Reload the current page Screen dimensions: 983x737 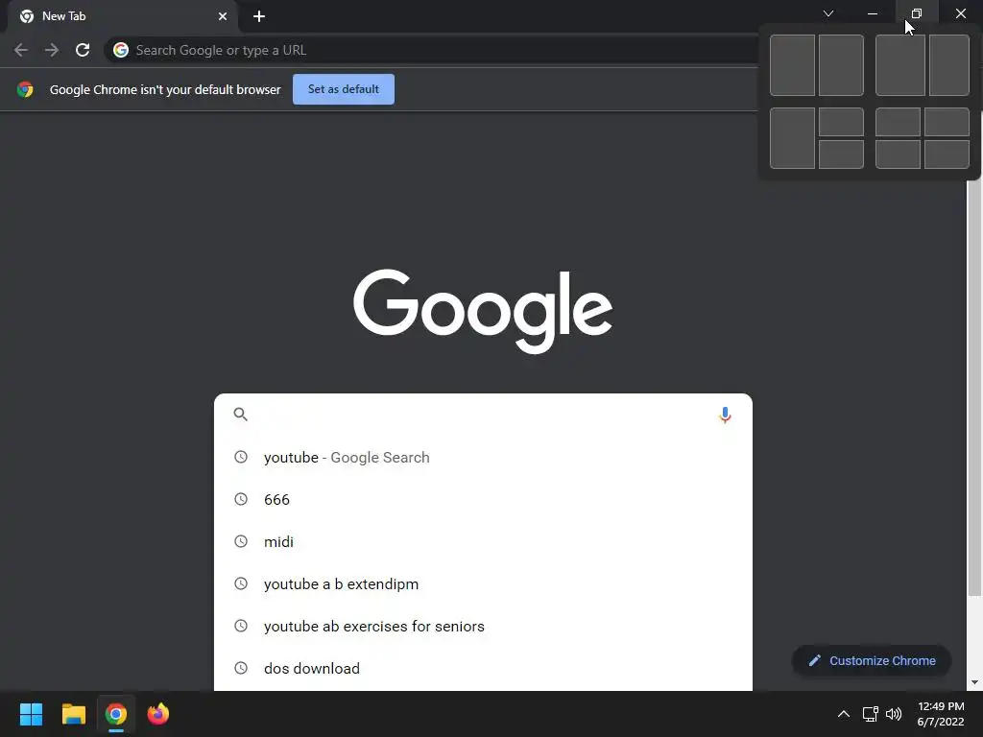[x=83, y=50]
